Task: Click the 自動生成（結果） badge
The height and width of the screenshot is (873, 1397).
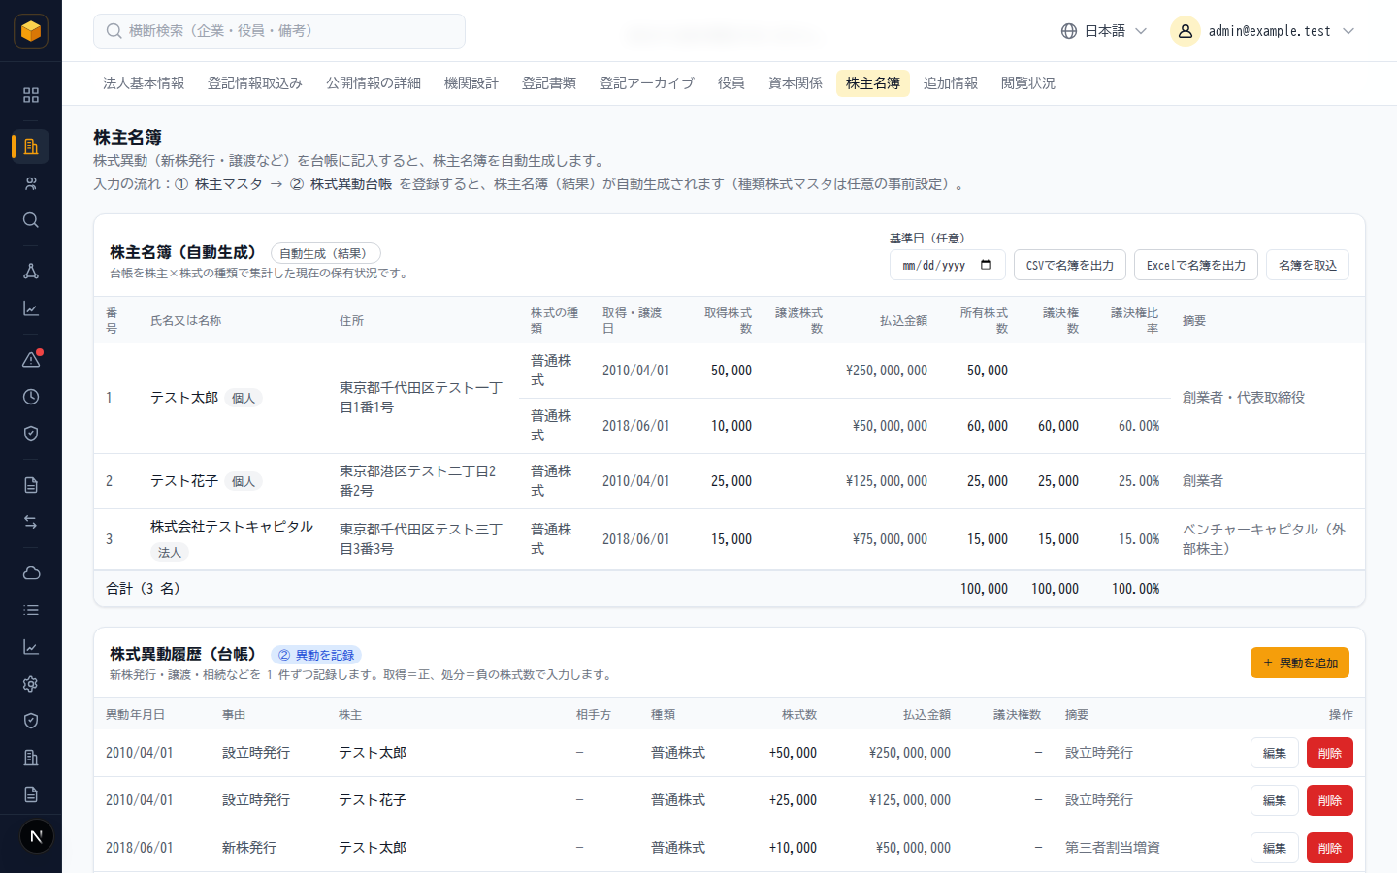Action: click(x=325, y=253)
